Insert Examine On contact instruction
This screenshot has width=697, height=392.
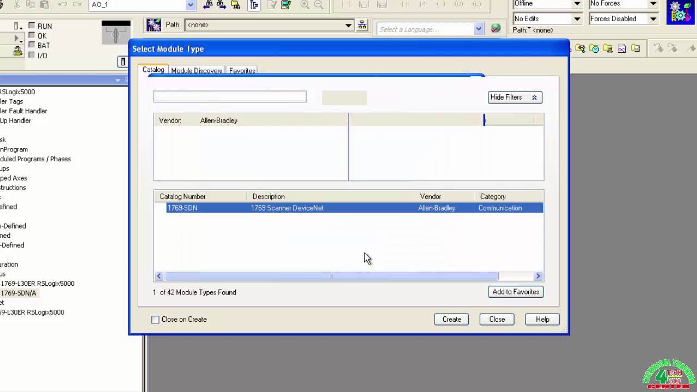pos(405,4)
